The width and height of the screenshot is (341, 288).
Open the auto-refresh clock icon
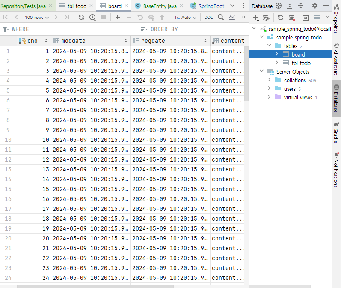point(93,17)
